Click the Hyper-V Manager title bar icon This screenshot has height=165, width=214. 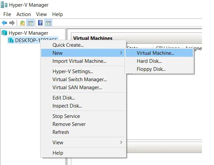point(4,5)
